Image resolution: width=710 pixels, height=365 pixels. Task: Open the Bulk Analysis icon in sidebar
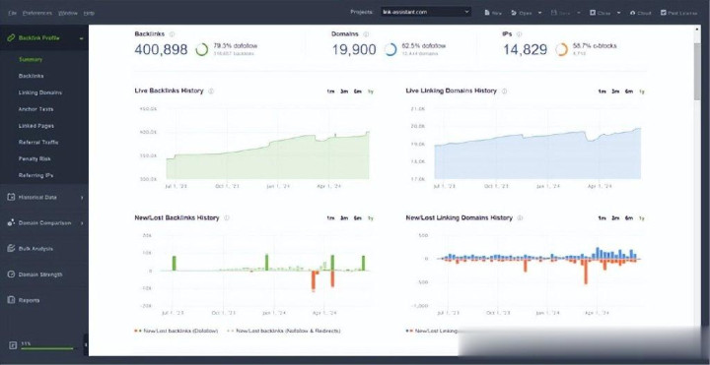click(11, 249)
